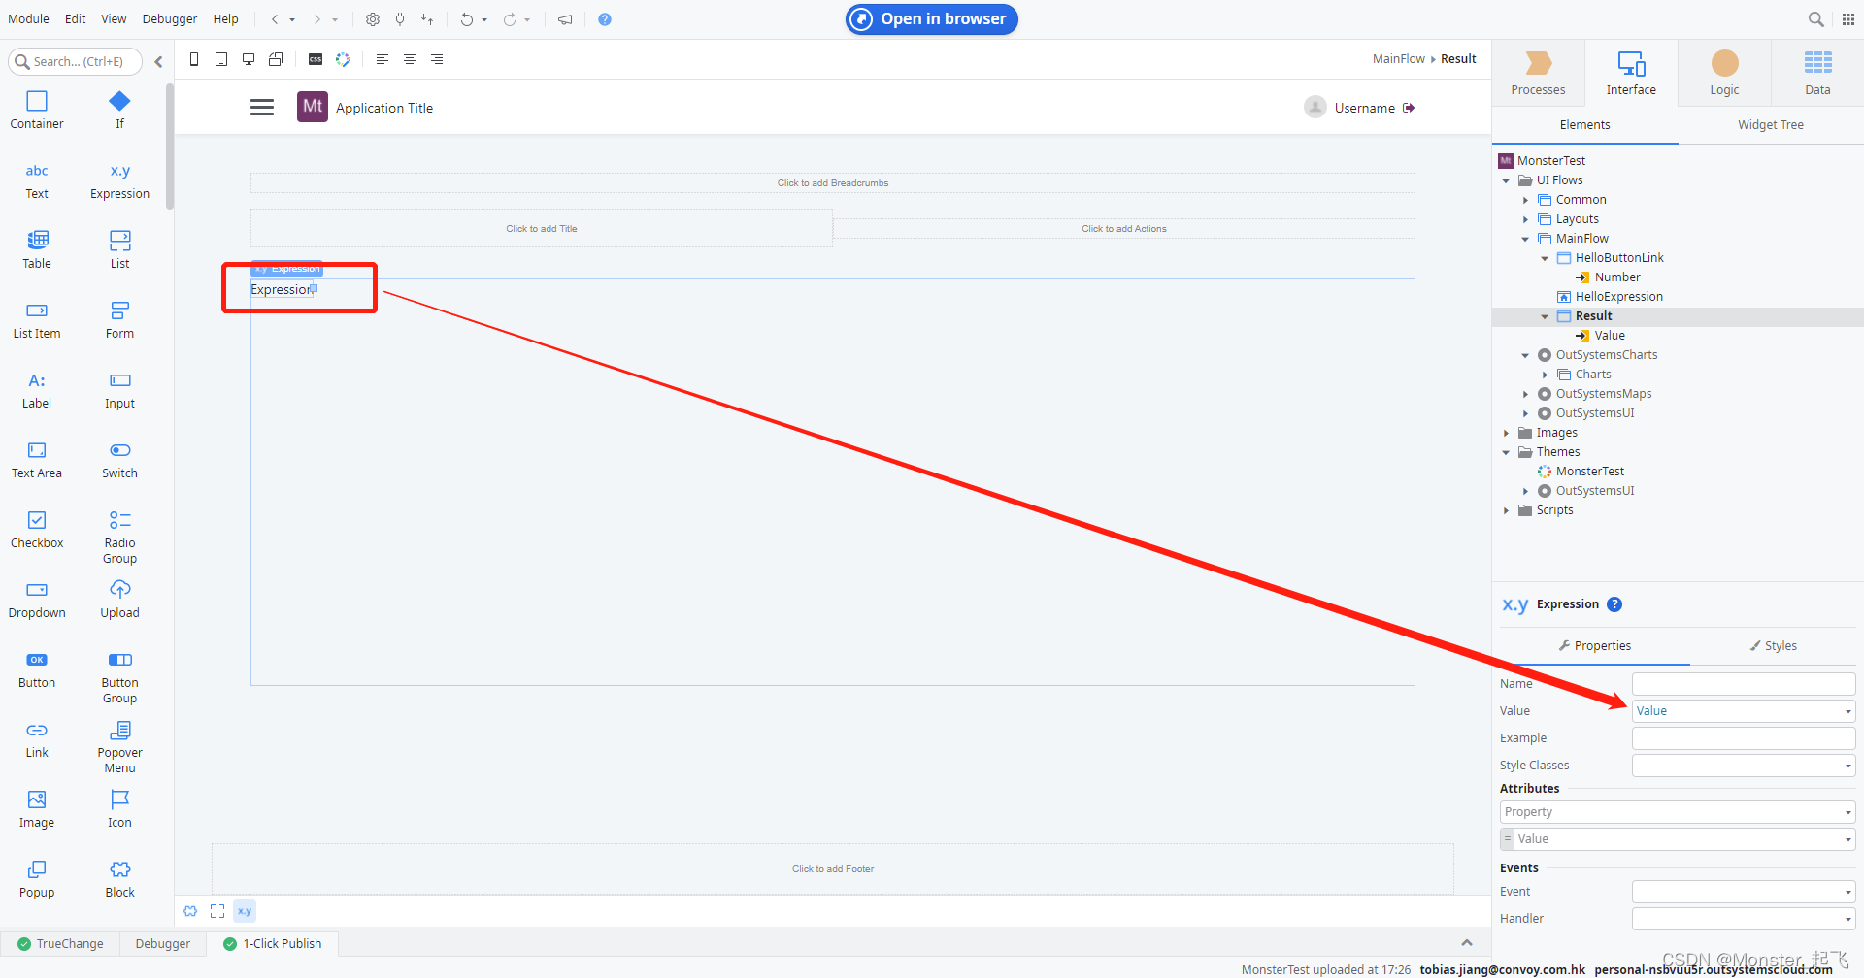
Task: Open manage dependencies plug icon
Action: pyautogui.click(x=400, y=19)
